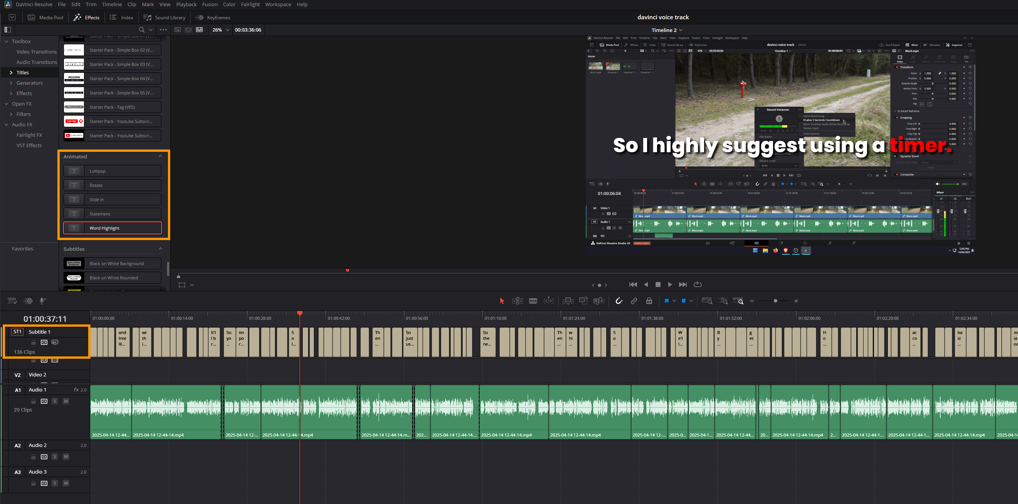This screenshot has height=504, width=1018.
Task: Mute Audio 2 track with M
Action: [x=66, y=457]
